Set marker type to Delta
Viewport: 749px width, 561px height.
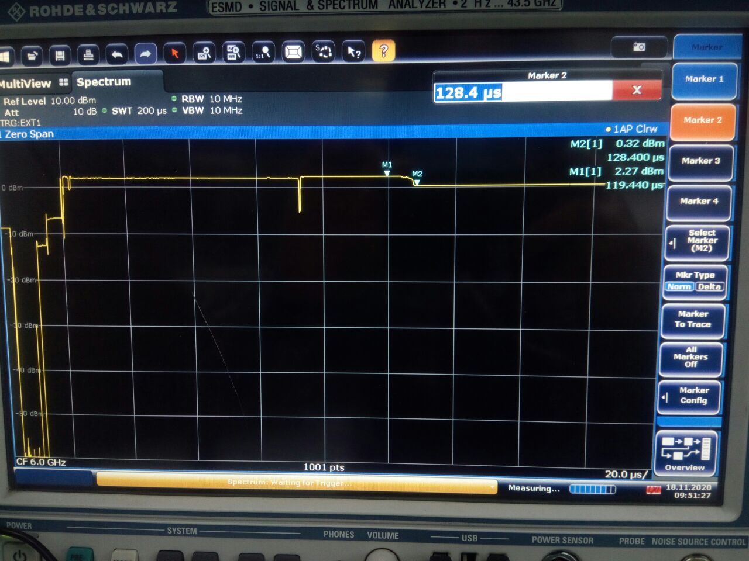[709, 287]
